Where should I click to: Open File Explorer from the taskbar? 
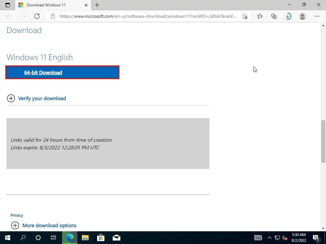[x=85, y=238]
